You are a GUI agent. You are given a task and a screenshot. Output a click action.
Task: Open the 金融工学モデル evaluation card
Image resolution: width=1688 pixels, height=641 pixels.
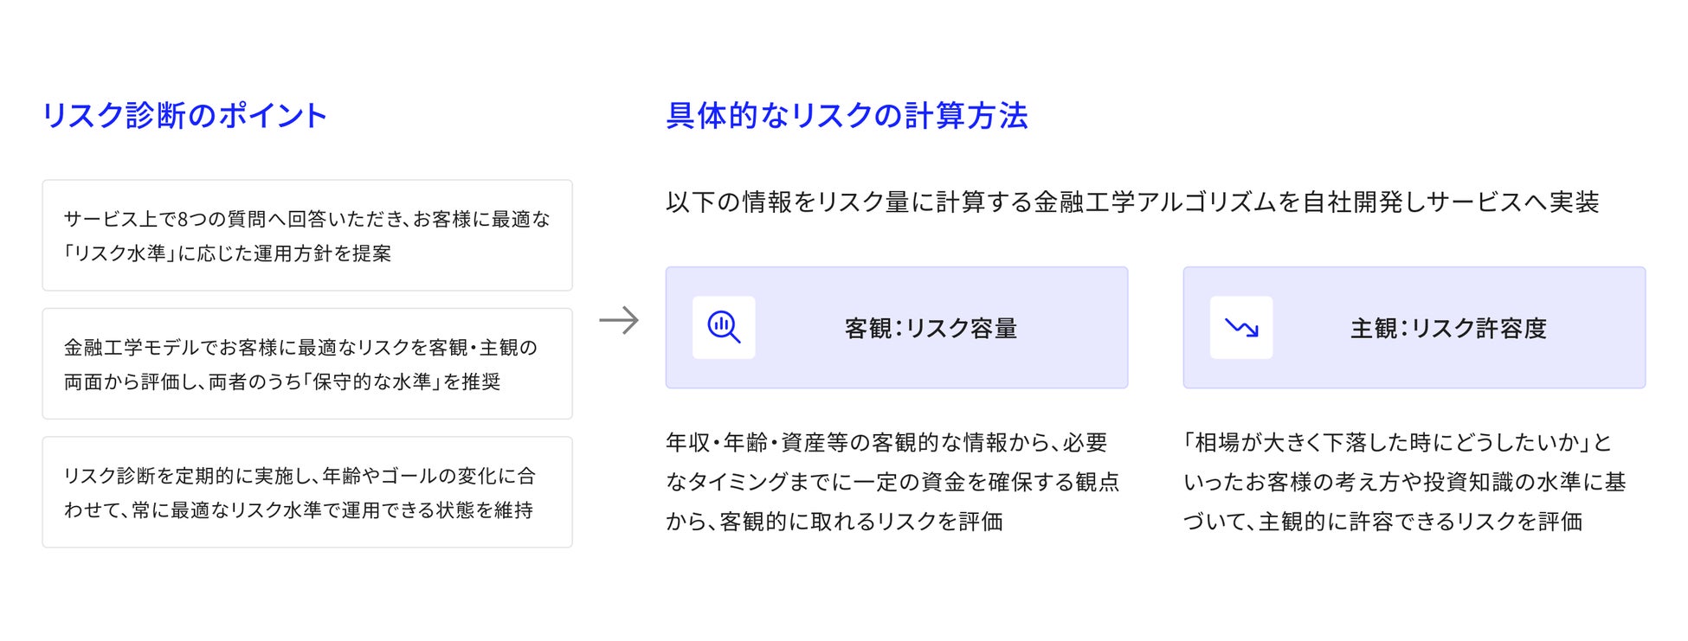307,363
